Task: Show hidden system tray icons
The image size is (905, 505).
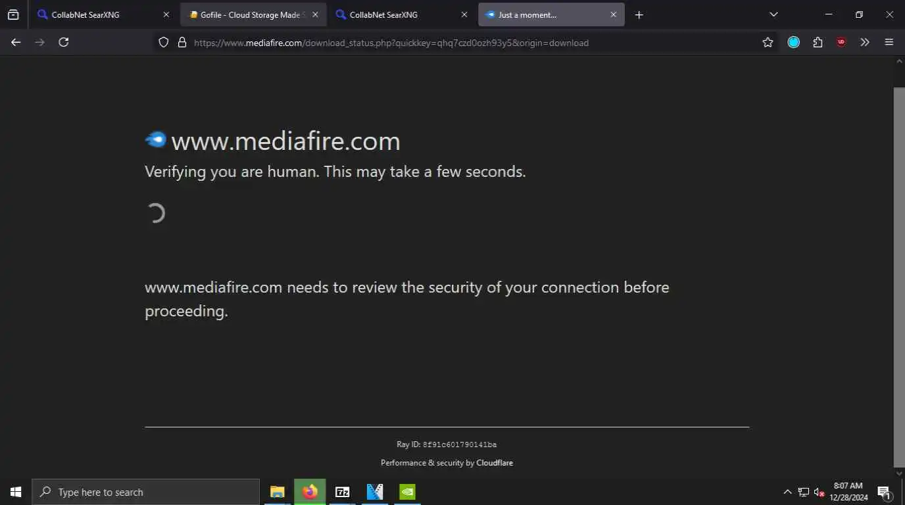Action: [787, 492]
